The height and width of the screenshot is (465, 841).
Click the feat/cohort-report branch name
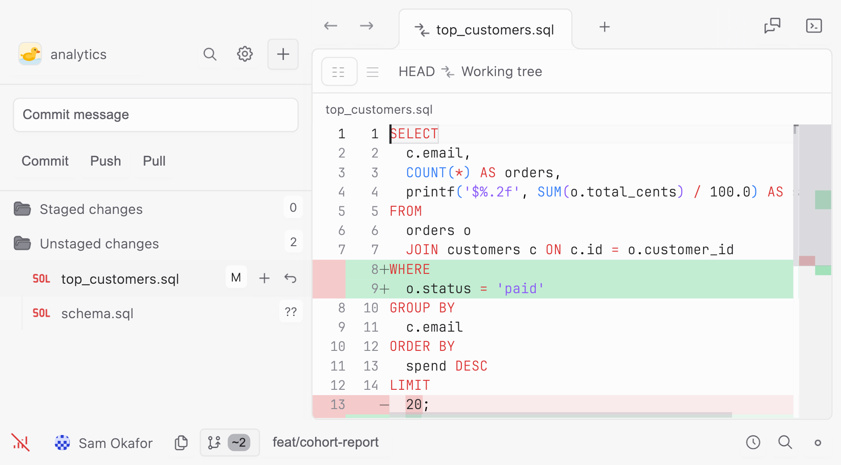tap(325, 442)
